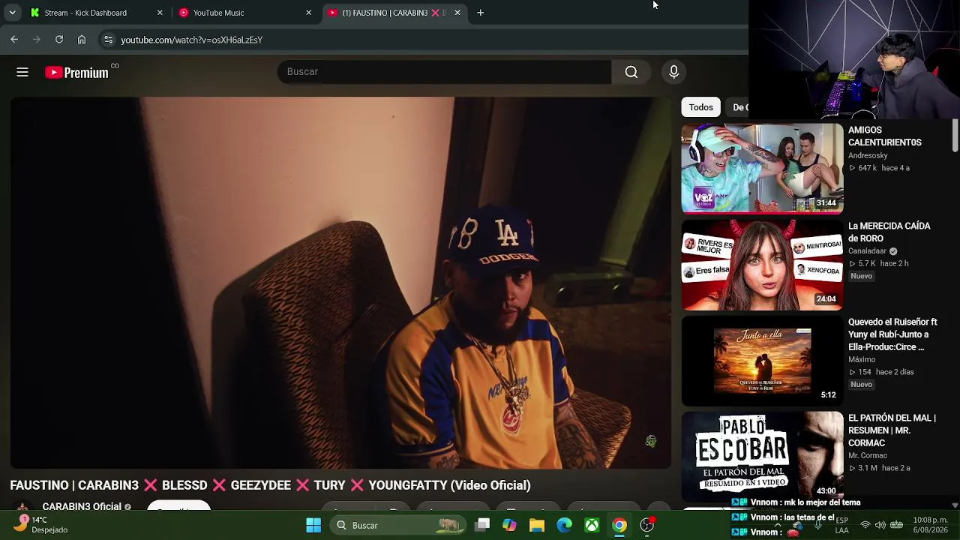This screenshot has width=960, height=540.
Task: Open Máximo channel name link
Action: coord(862,360)
